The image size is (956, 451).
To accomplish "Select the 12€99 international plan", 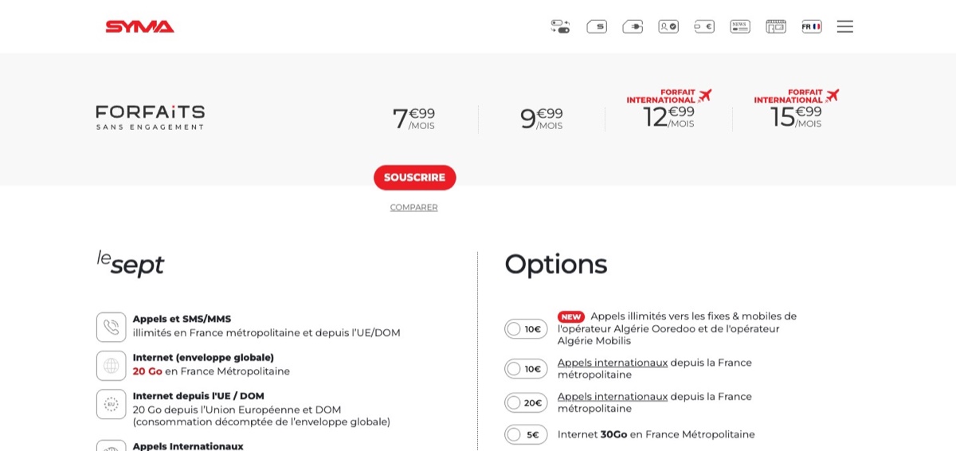I will pos(669,109).
